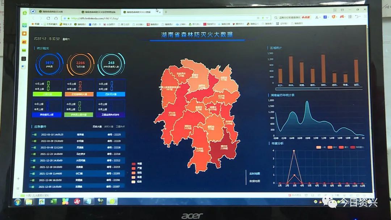
Task: Toggle the 轻微 map legend item
Action: click(x=136, y=181)
